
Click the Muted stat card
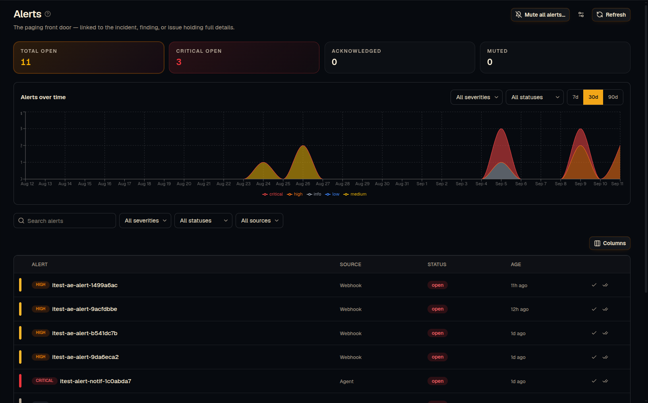click(x=555, y=58)
